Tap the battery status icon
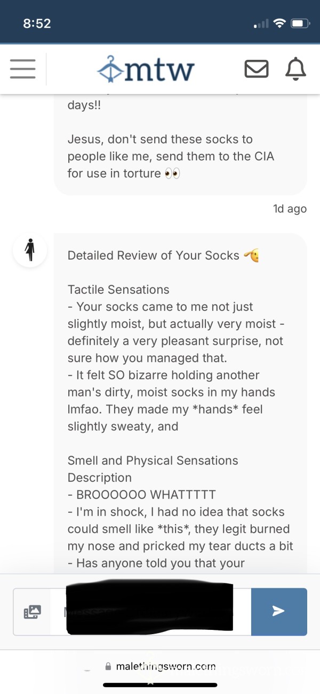Image resolution: width=320 pixels, height=694 pixels. tap(300, 24)
